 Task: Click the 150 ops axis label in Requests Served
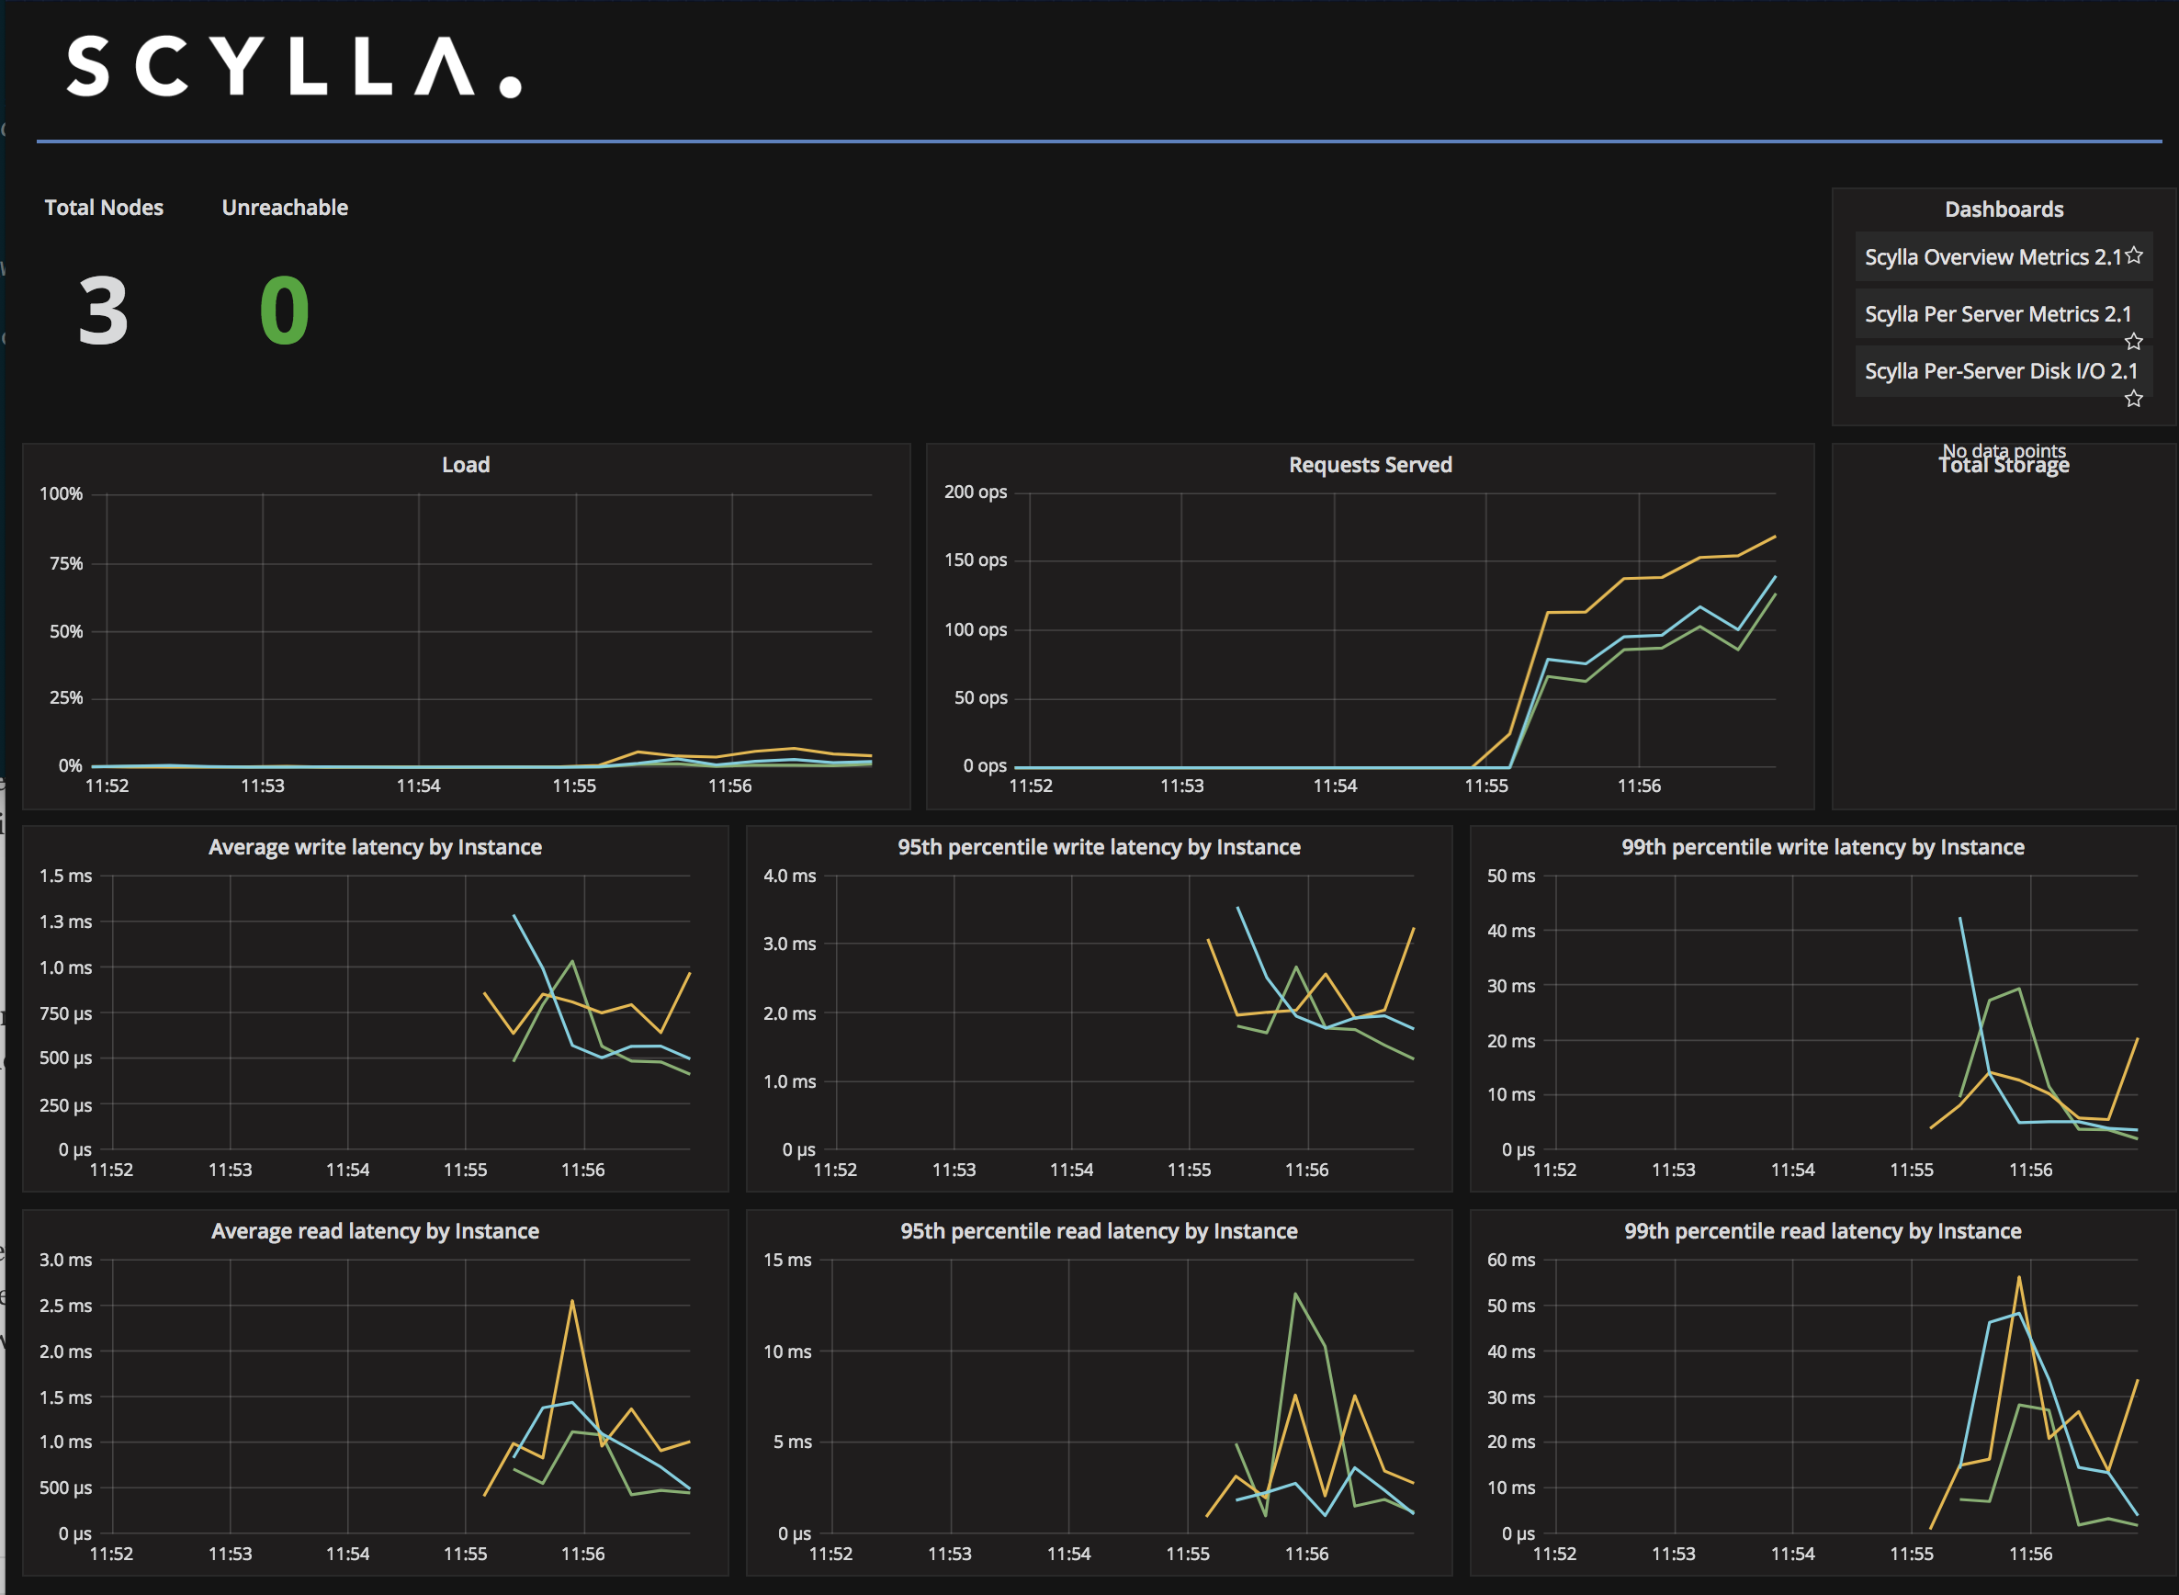(975, 560)
